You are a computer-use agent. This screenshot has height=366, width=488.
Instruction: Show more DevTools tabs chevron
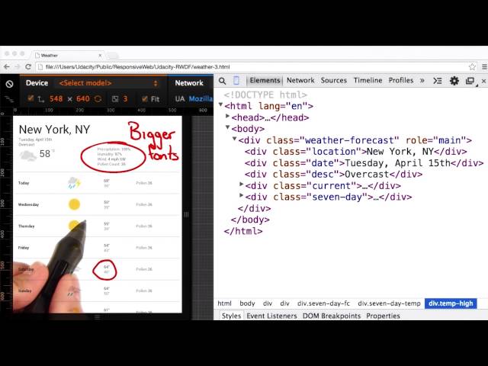422,81
